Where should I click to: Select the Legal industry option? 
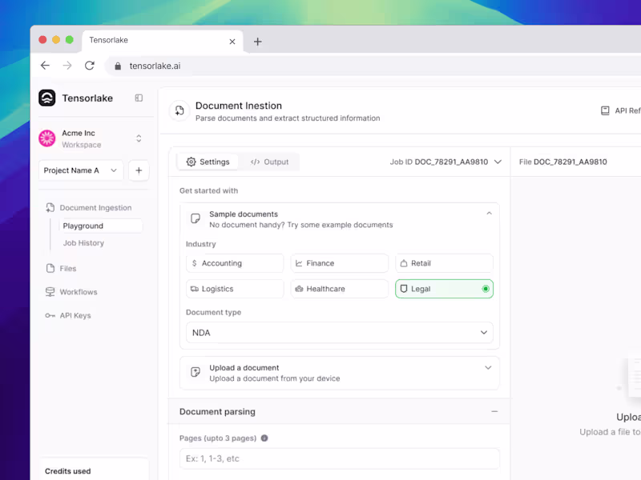(445, 289)
